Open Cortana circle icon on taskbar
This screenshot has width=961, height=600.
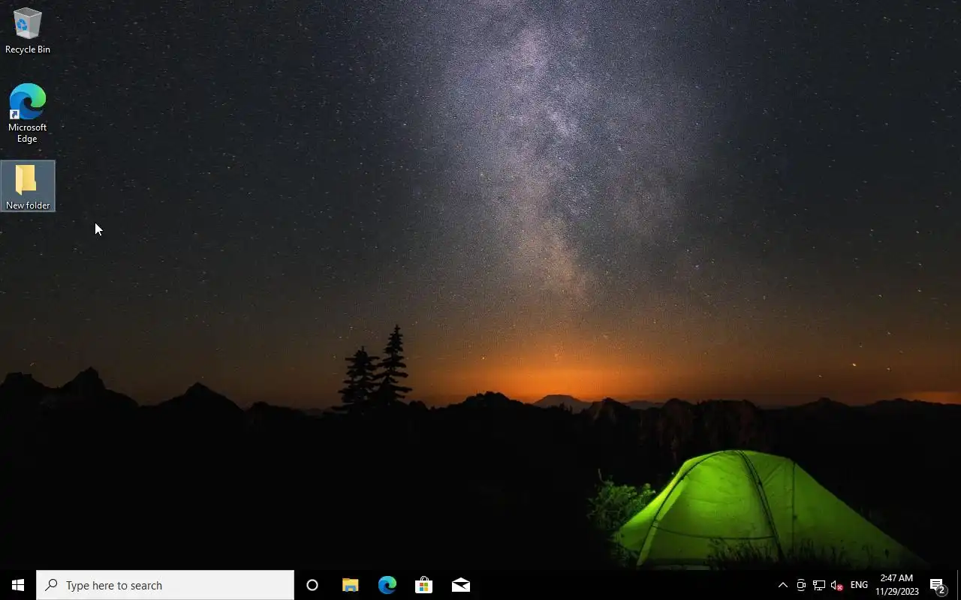[x=312, y=585]
